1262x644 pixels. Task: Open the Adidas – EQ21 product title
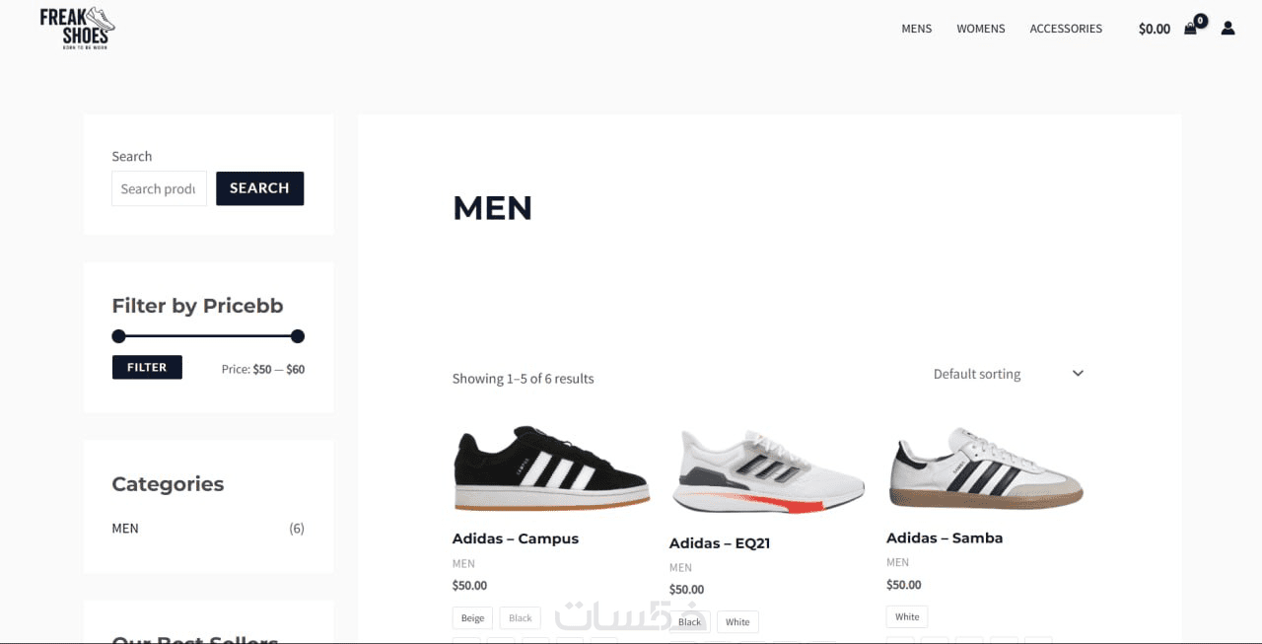[720, 543]
